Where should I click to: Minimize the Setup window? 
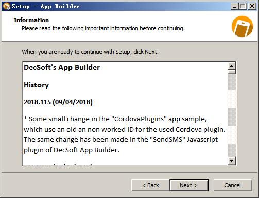234,6
